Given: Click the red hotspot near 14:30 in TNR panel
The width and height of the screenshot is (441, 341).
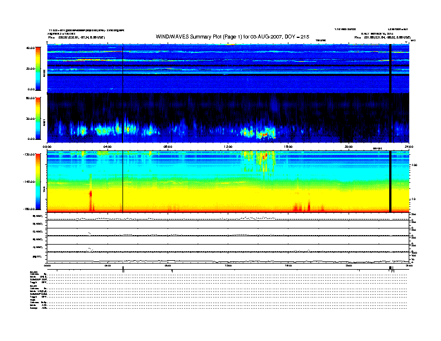Looking at the screenshot, I should 264,156.
